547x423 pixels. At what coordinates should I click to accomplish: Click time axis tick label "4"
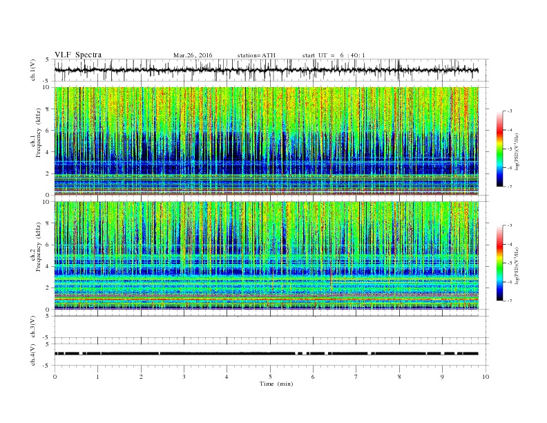click(227, 377)
